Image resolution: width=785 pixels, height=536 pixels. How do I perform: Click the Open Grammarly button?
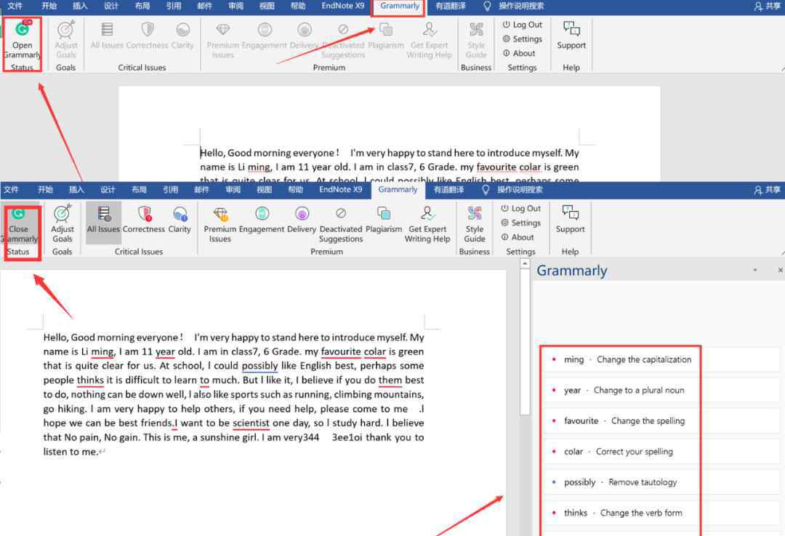22,40
